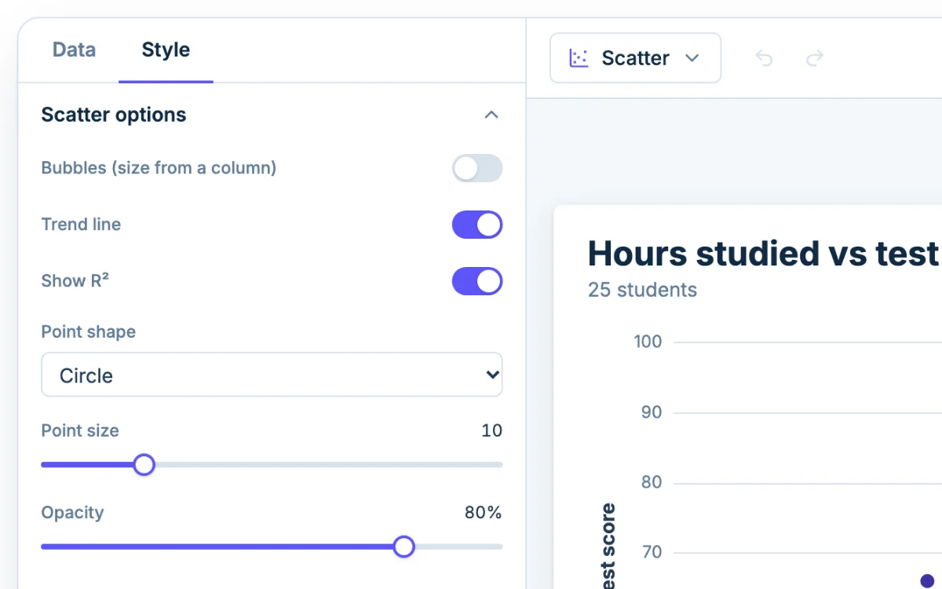The image size is (942, 589).
Task: Click the 90 y-axis label
Action: coord(652,412)
